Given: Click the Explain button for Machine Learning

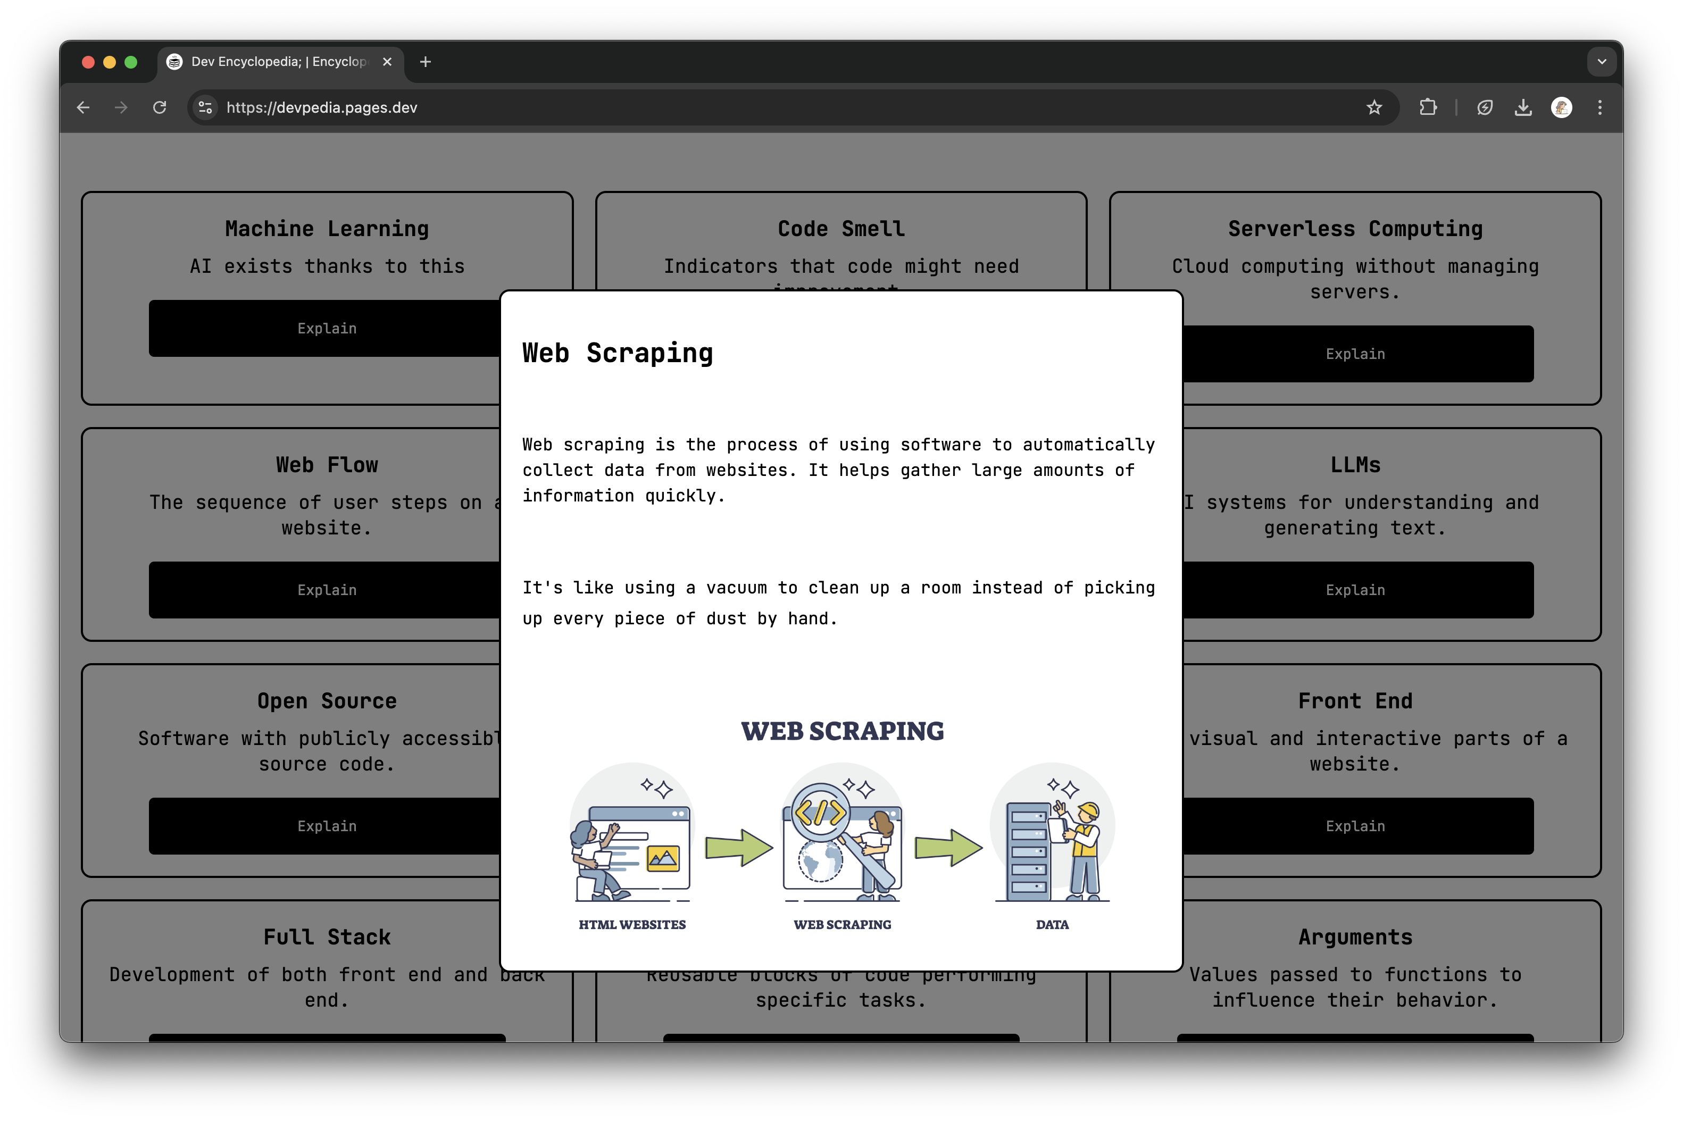Looking at the screenshot, I should click(x=327, y=328).
